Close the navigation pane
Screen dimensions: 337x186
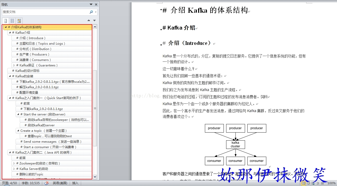(x=96, y=4)
